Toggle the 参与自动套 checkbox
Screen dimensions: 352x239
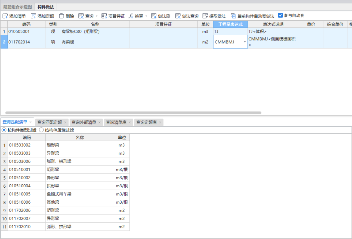(x=280, y=15)
